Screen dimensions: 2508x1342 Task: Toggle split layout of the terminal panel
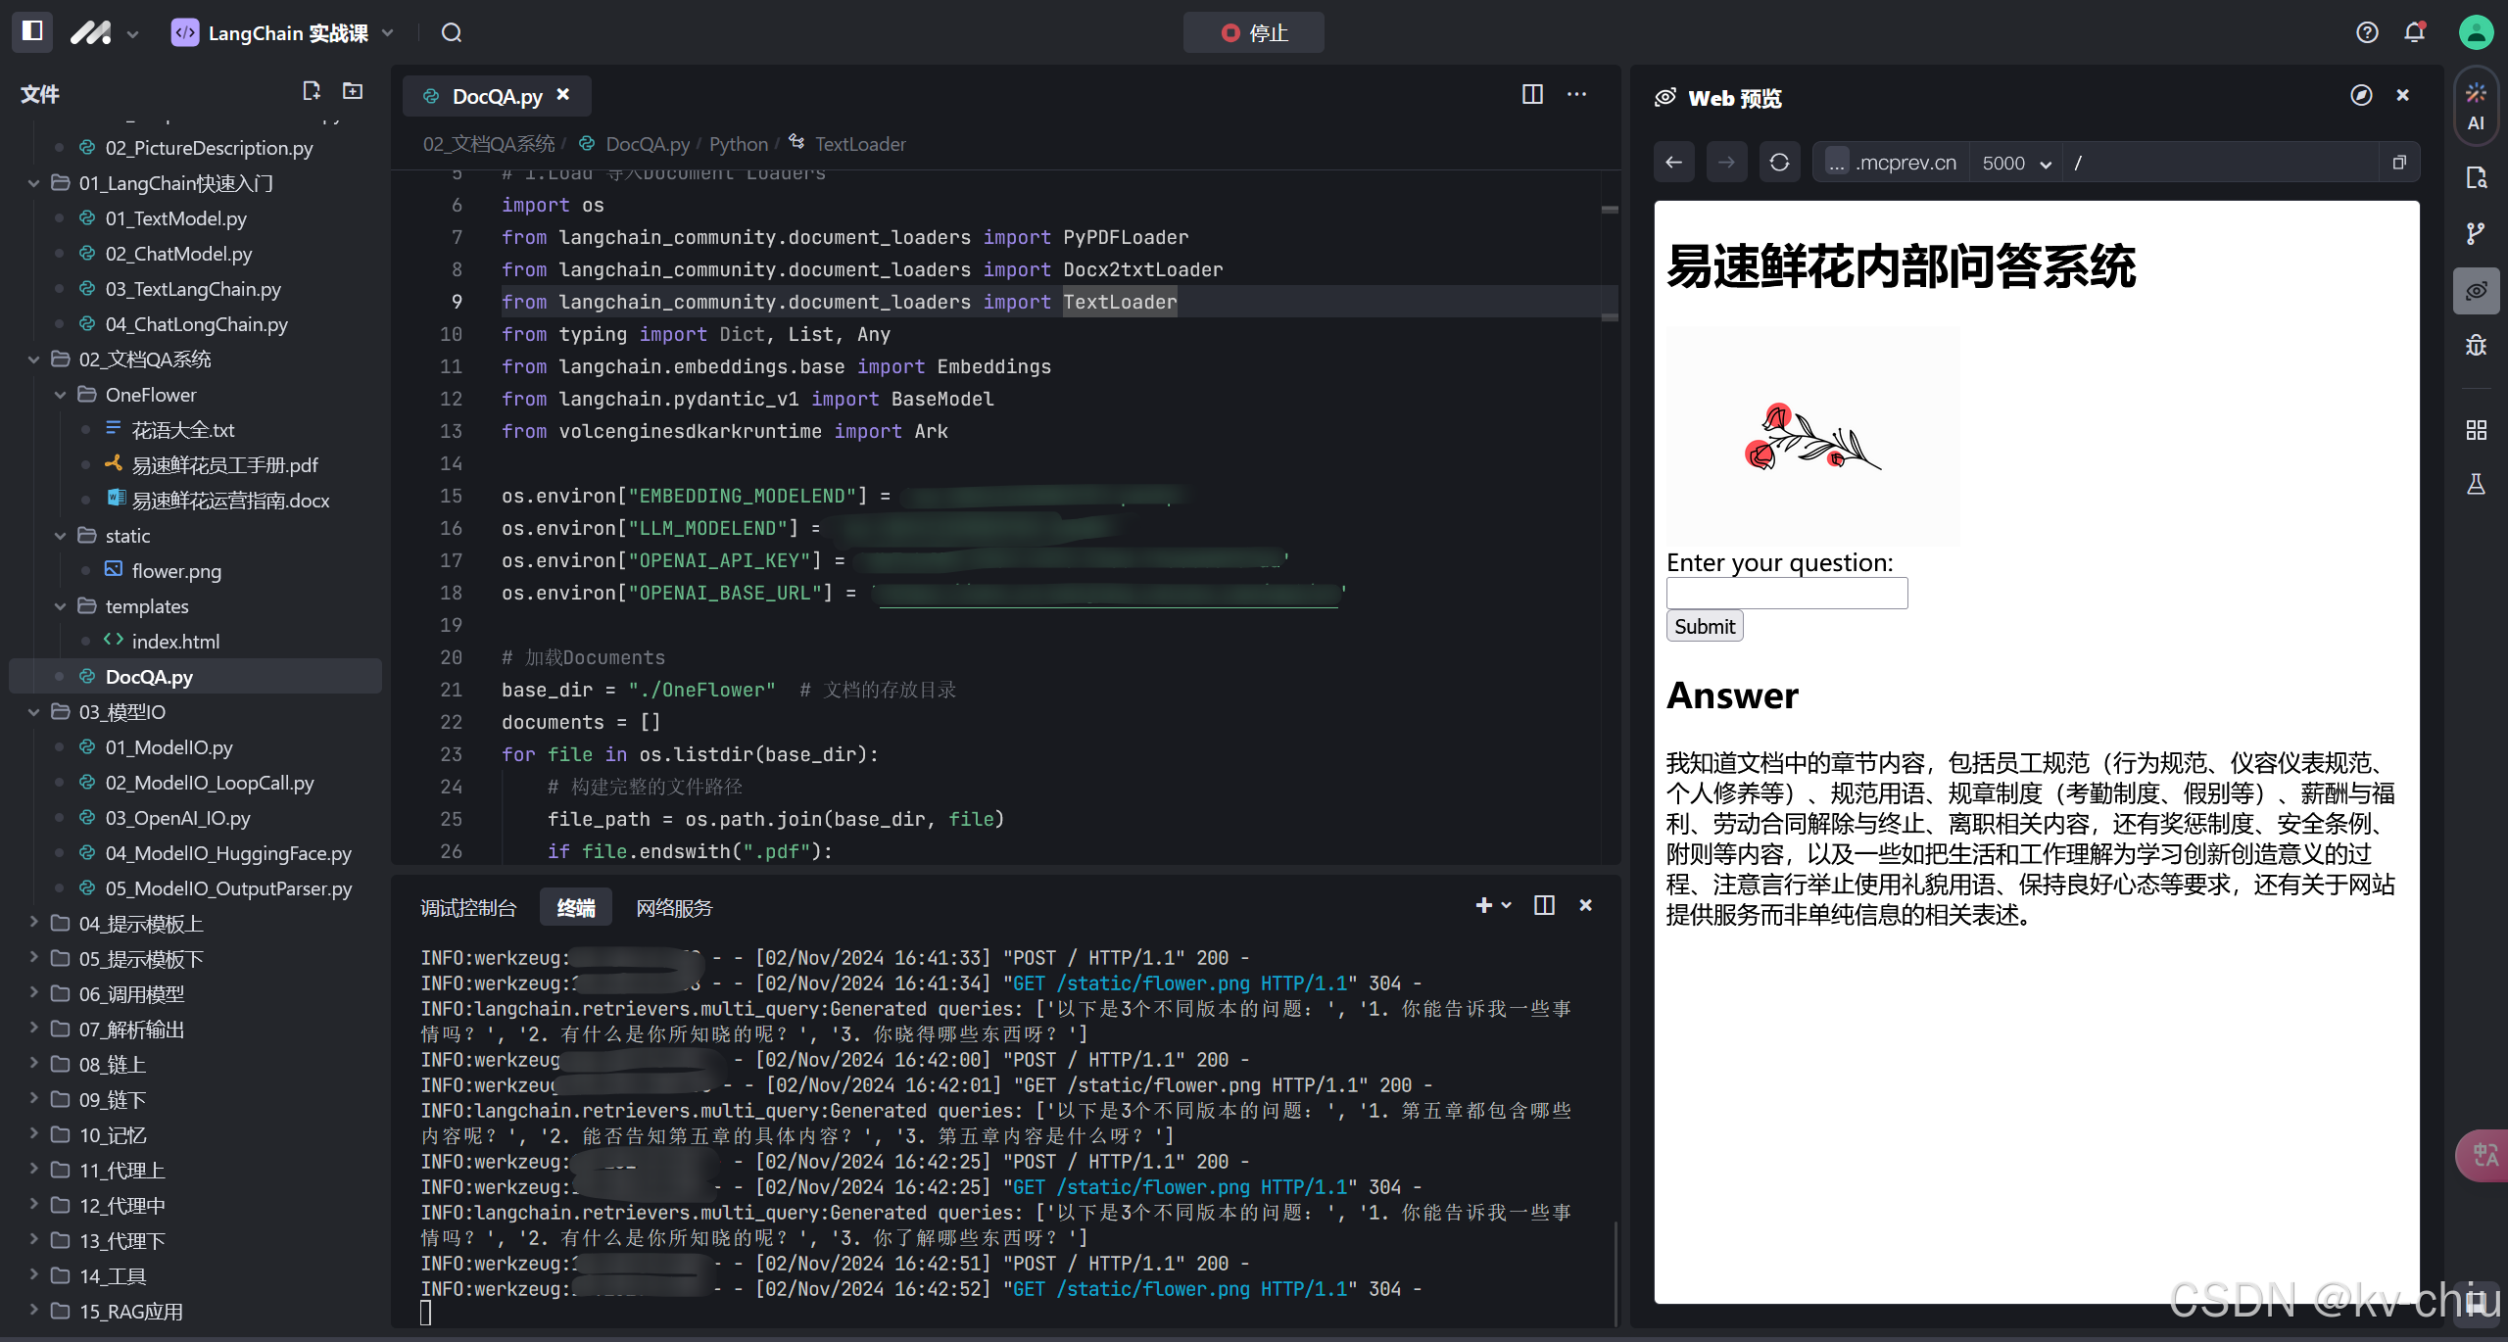pos(1544,905)
